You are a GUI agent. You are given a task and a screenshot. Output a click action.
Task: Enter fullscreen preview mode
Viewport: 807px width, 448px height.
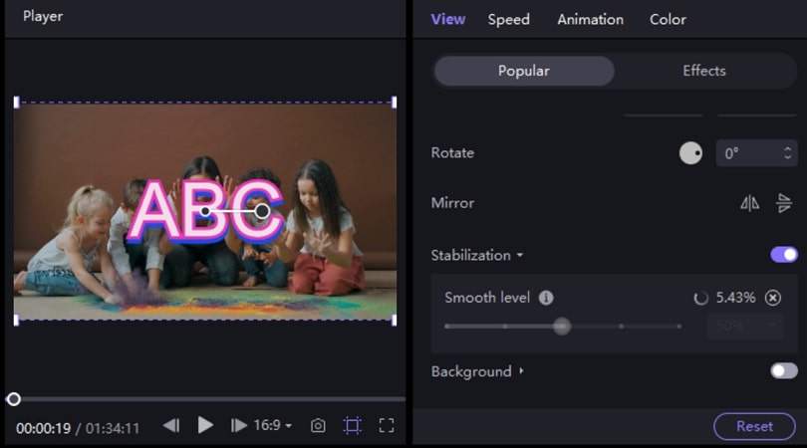pos(387,425)
